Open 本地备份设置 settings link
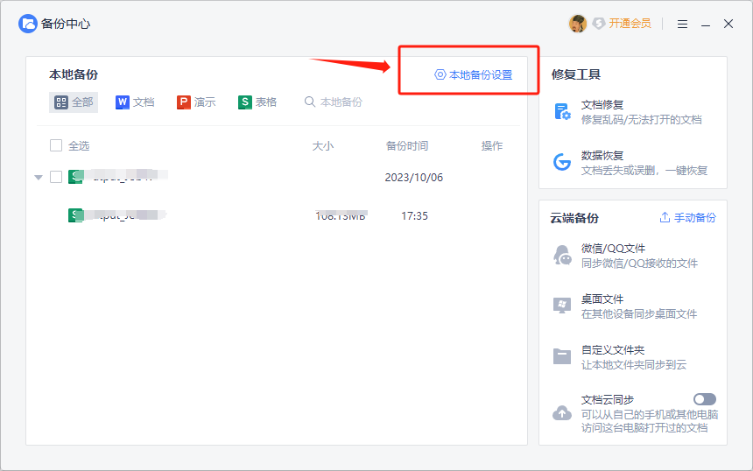The width and height of the screenshot is (753, 471). click(x=474, y=75)
